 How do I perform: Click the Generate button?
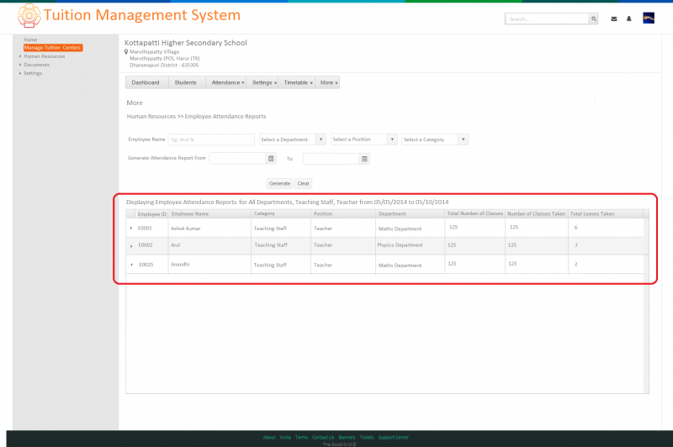pos(280,183)
